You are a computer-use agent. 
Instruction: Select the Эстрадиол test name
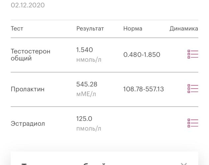(x=28, y=123)
